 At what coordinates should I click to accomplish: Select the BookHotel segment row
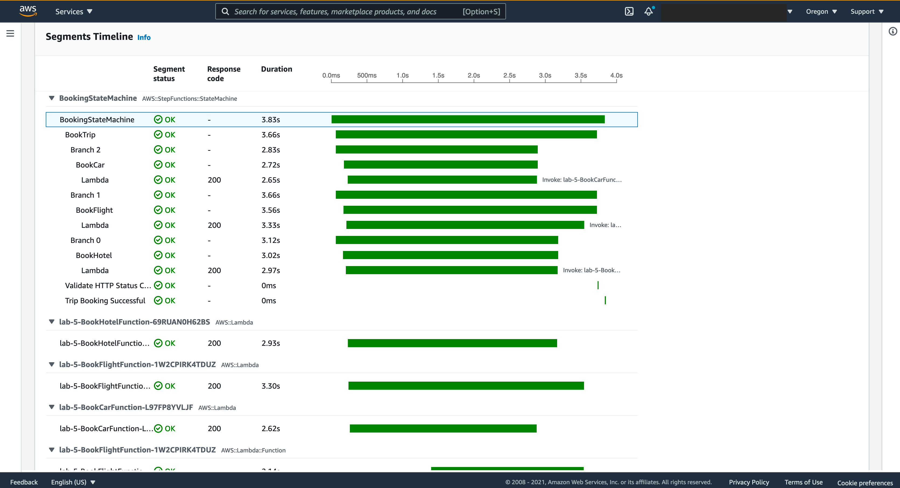coord(342,255)
